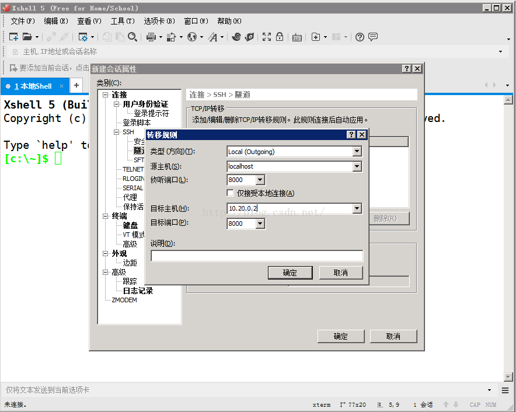Open address bar history dropdown arrow

click(x=501, y=52)
